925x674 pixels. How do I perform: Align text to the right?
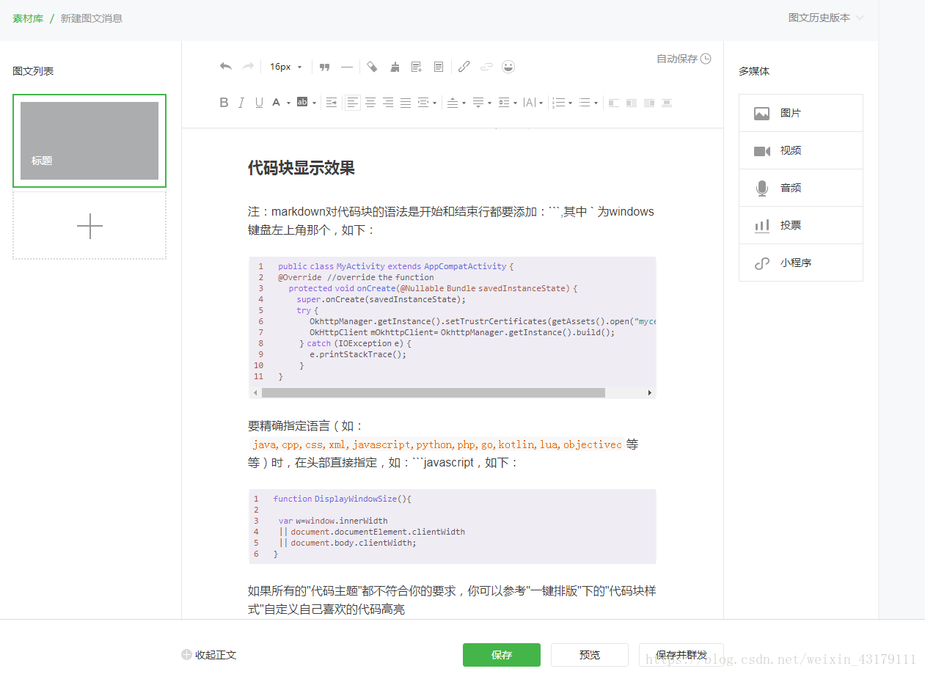[388, 103]
